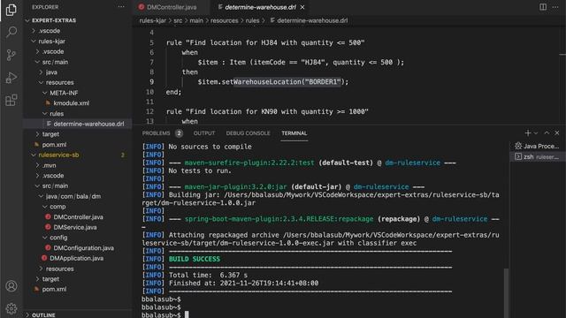The image size is (566, 318).
Task: Open the Accounts icon in activity bar
Action: [x=11, y=286]
